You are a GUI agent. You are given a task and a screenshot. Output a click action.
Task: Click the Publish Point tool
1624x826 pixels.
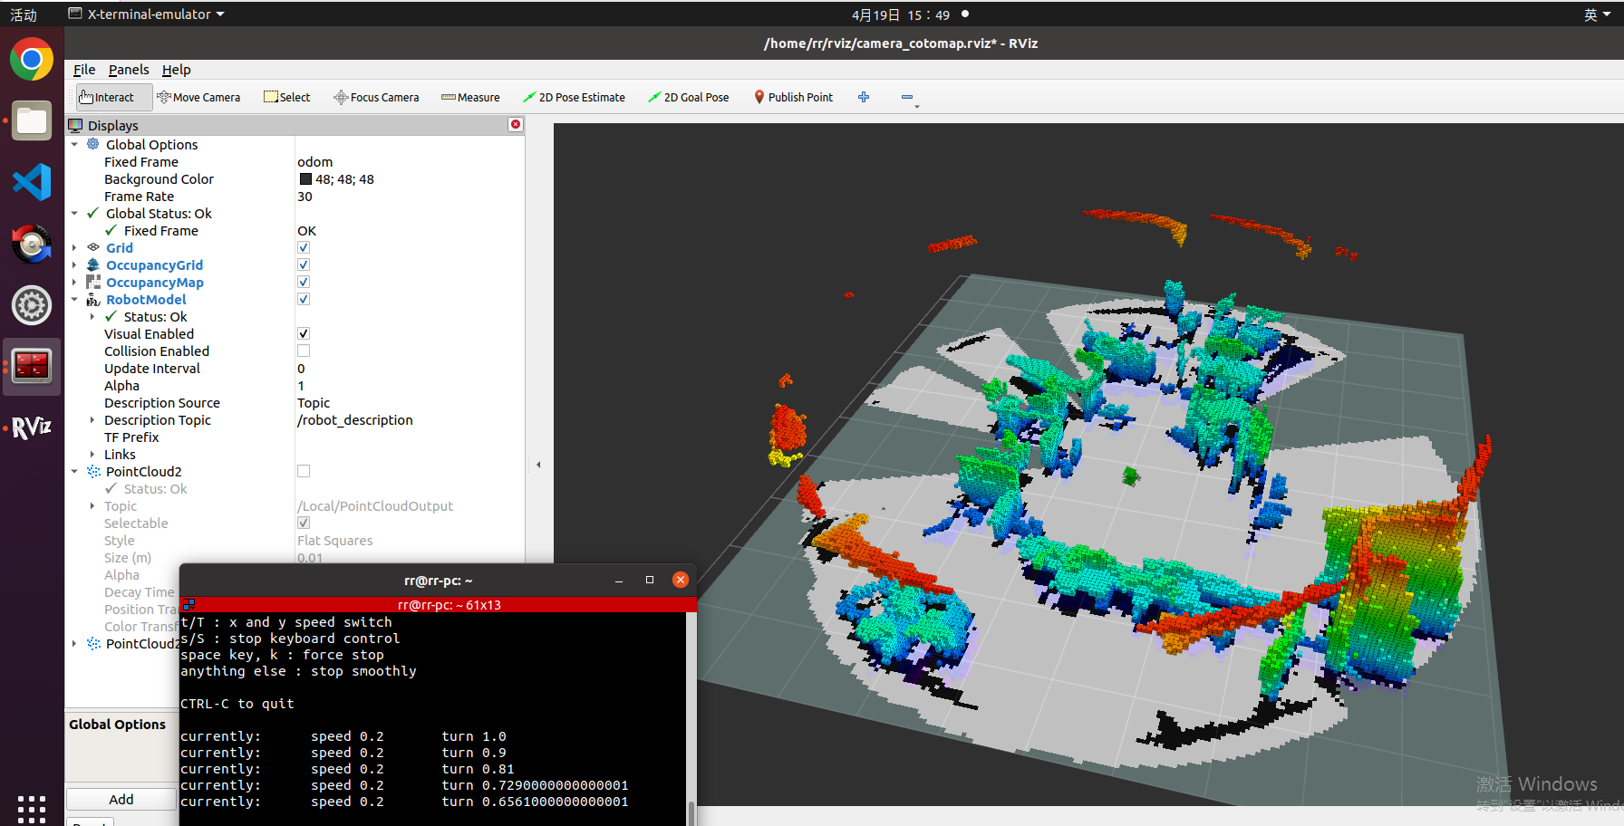793,97
